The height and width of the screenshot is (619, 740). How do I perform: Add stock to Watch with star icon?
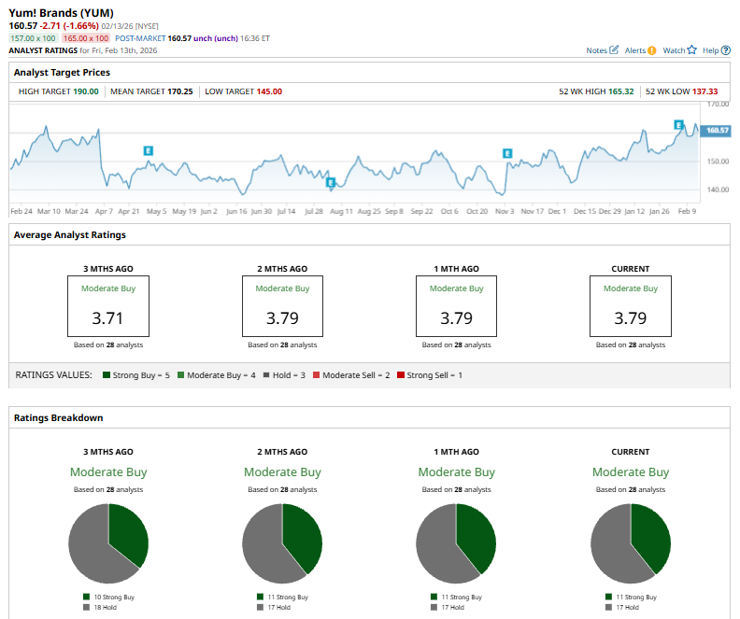tap(692, 50)
